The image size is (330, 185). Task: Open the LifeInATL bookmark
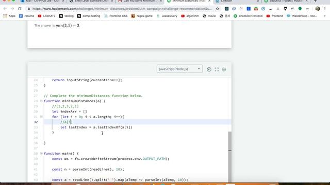[x=46, y=16]
